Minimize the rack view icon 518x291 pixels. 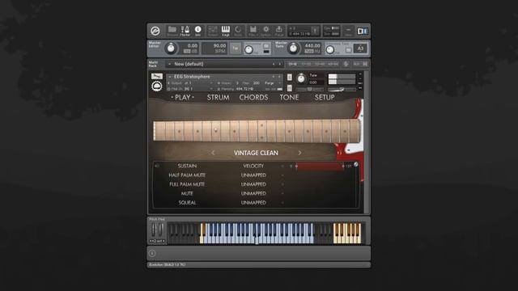(x=348, y=31)
